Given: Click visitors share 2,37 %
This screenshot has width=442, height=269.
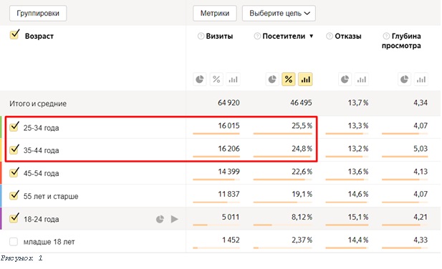Looking at the screenshot, I should 302,240.
